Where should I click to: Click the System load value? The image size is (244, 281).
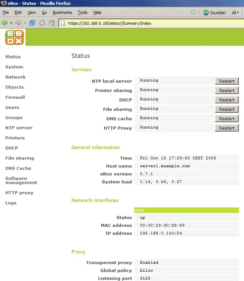tap(161, 182)
